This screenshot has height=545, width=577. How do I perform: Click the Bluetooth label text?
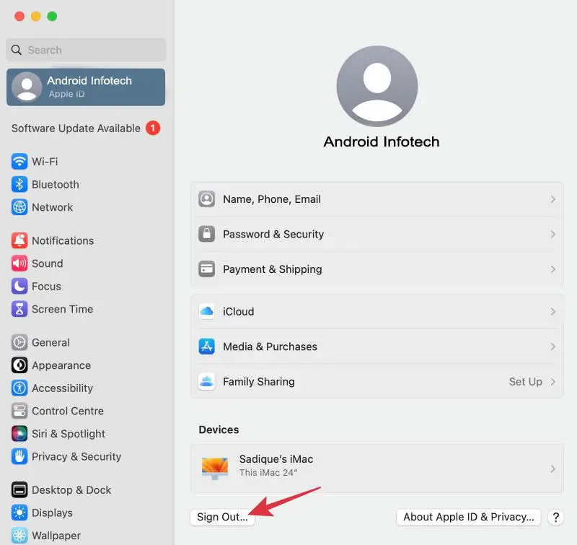(x=56, y=185)
